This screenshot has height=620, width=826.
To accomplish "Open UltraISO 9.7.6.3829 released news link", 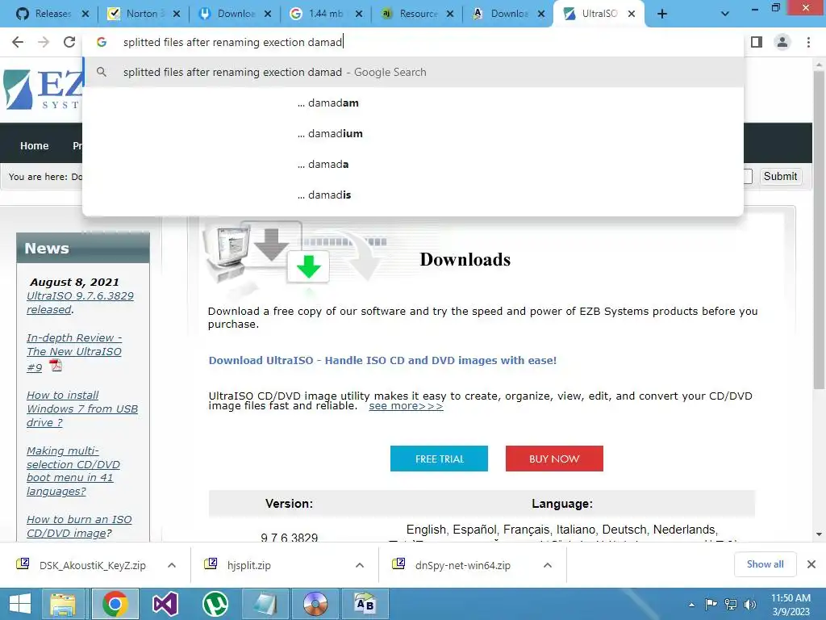I will tap(80, 303).
